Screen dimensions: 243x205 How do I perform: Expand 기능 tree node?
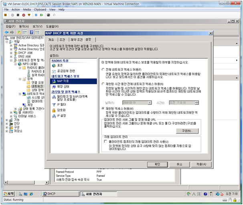point(7,120)
